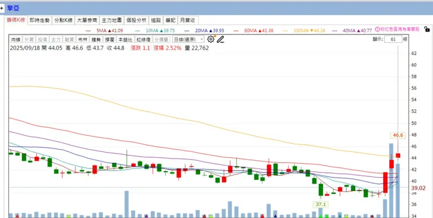Go to the 大單券商 tab

click(x=87, y=20)
